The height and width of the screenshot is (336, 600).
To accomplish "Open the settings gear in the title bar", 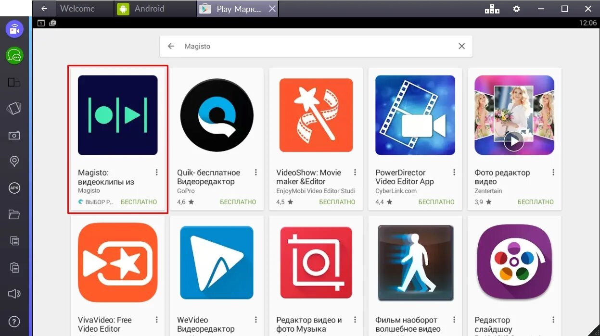I will point(516,9).
